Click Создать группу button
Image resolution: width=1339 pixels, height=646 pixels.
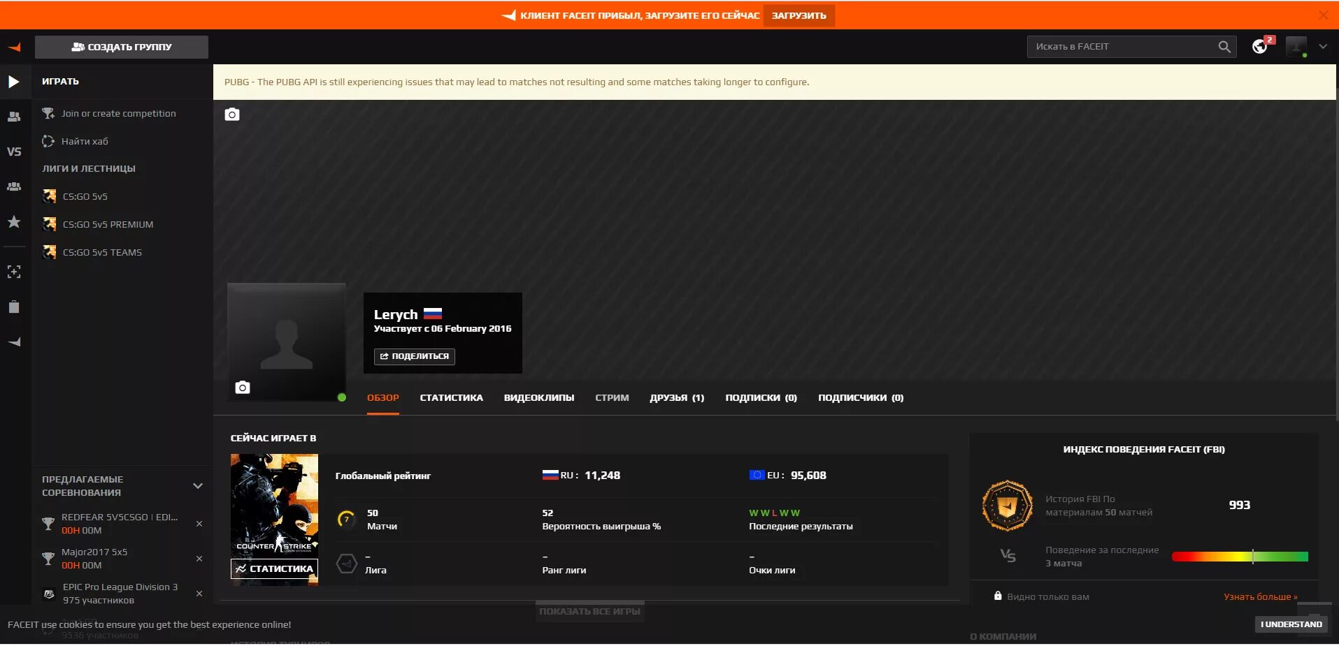tap(122, 47)
